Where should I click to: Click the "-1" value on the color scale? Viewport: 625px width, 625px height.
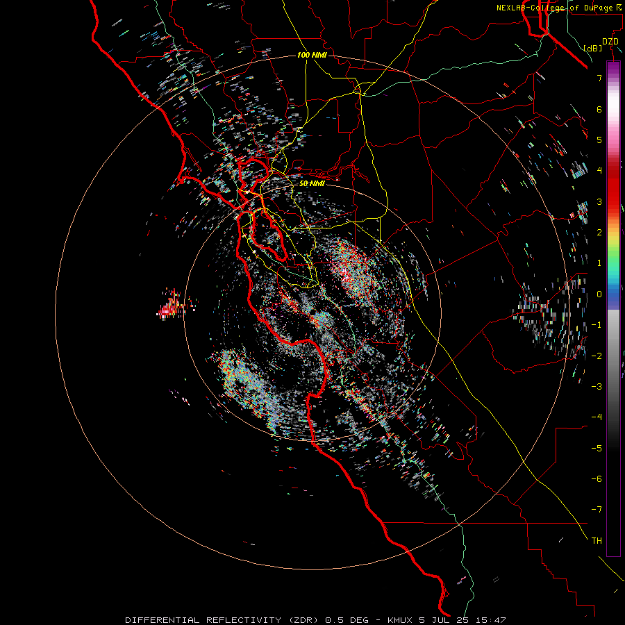coord(597,325)
